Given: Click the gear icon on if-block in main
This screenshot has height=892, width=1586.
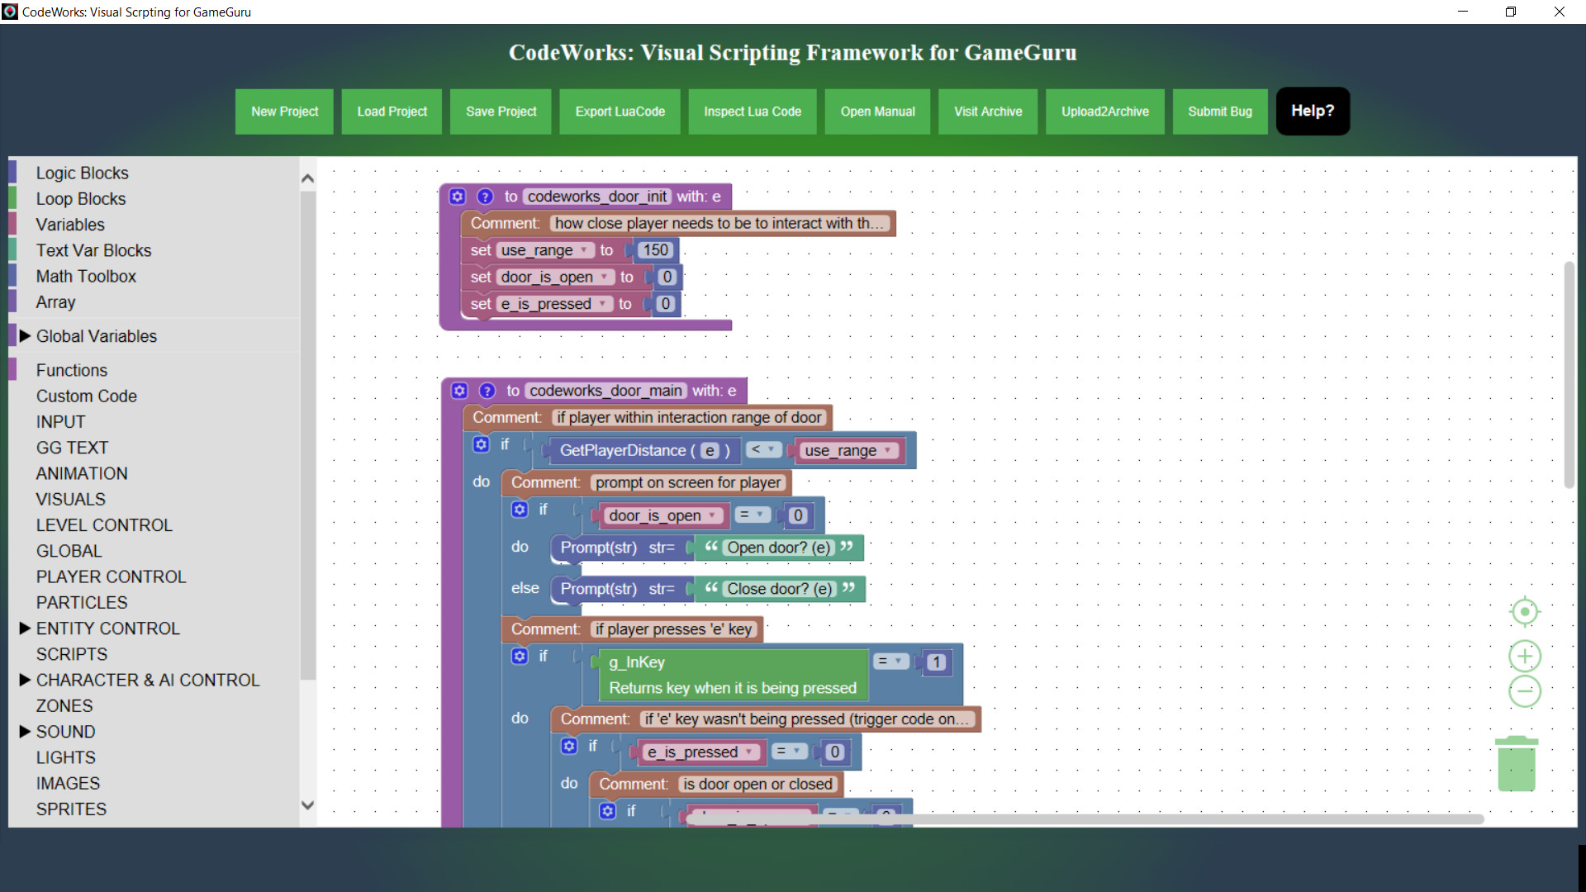Looking at the screenshot, I should (481, 448).
